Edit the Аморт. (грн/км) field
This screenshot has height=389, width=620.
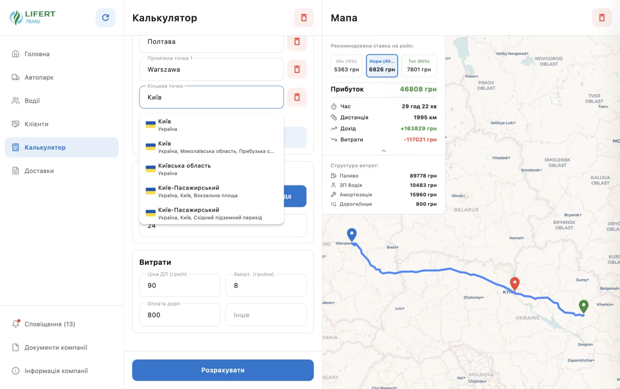[x=266, y=285]
